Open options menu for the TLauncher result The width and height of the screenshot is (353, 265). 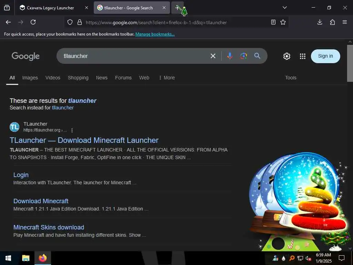72,130
